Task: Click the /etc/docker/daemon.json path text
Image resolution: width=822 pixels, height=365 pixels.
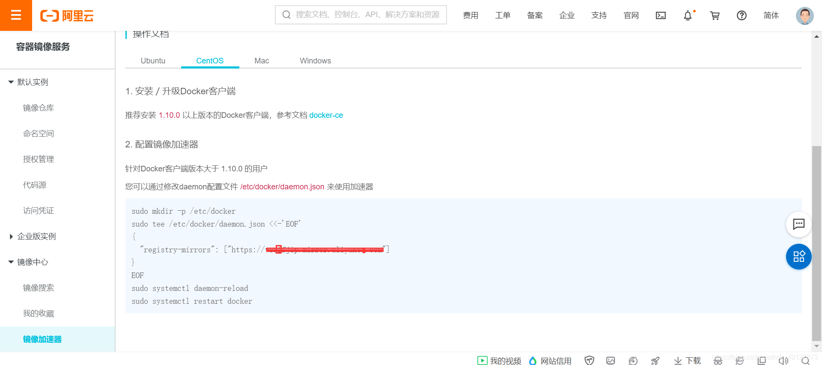Action: pos(282,187)
